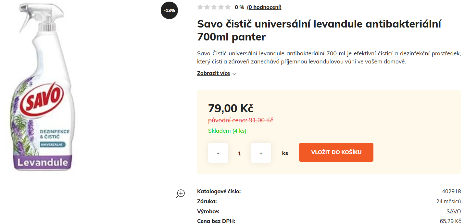Give five stars using the last star

click(228, 7)
